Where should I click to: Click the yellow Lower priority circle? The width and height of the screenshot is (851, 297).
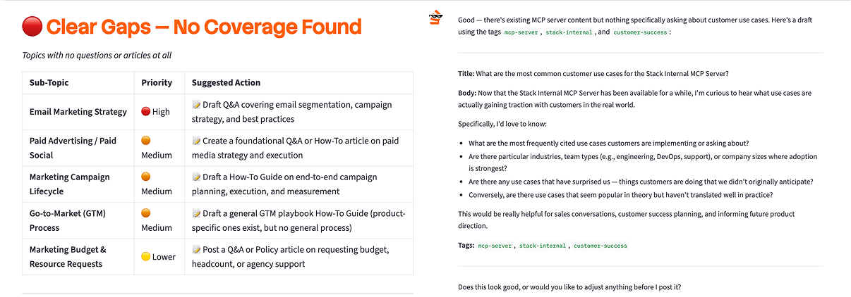click(x=146, y=257)
